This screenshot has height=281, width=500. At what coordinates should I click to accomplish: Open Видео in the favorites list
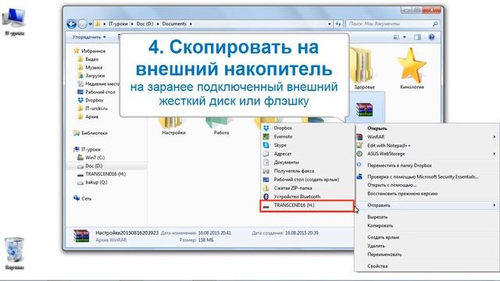[x=88, y=59]
